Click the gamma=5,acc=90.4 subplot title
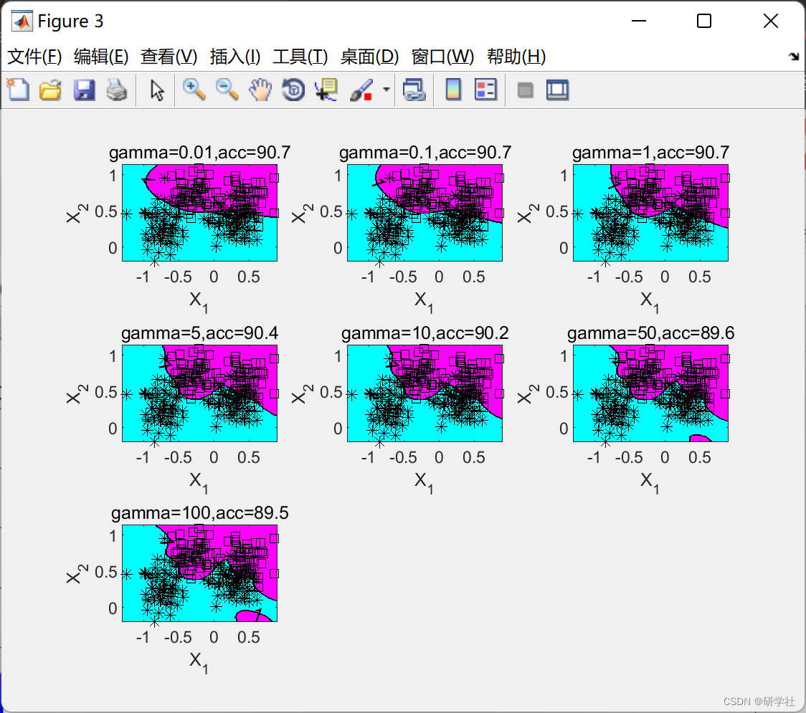This screenshot has width=806, height=713. tap(199, 333)
